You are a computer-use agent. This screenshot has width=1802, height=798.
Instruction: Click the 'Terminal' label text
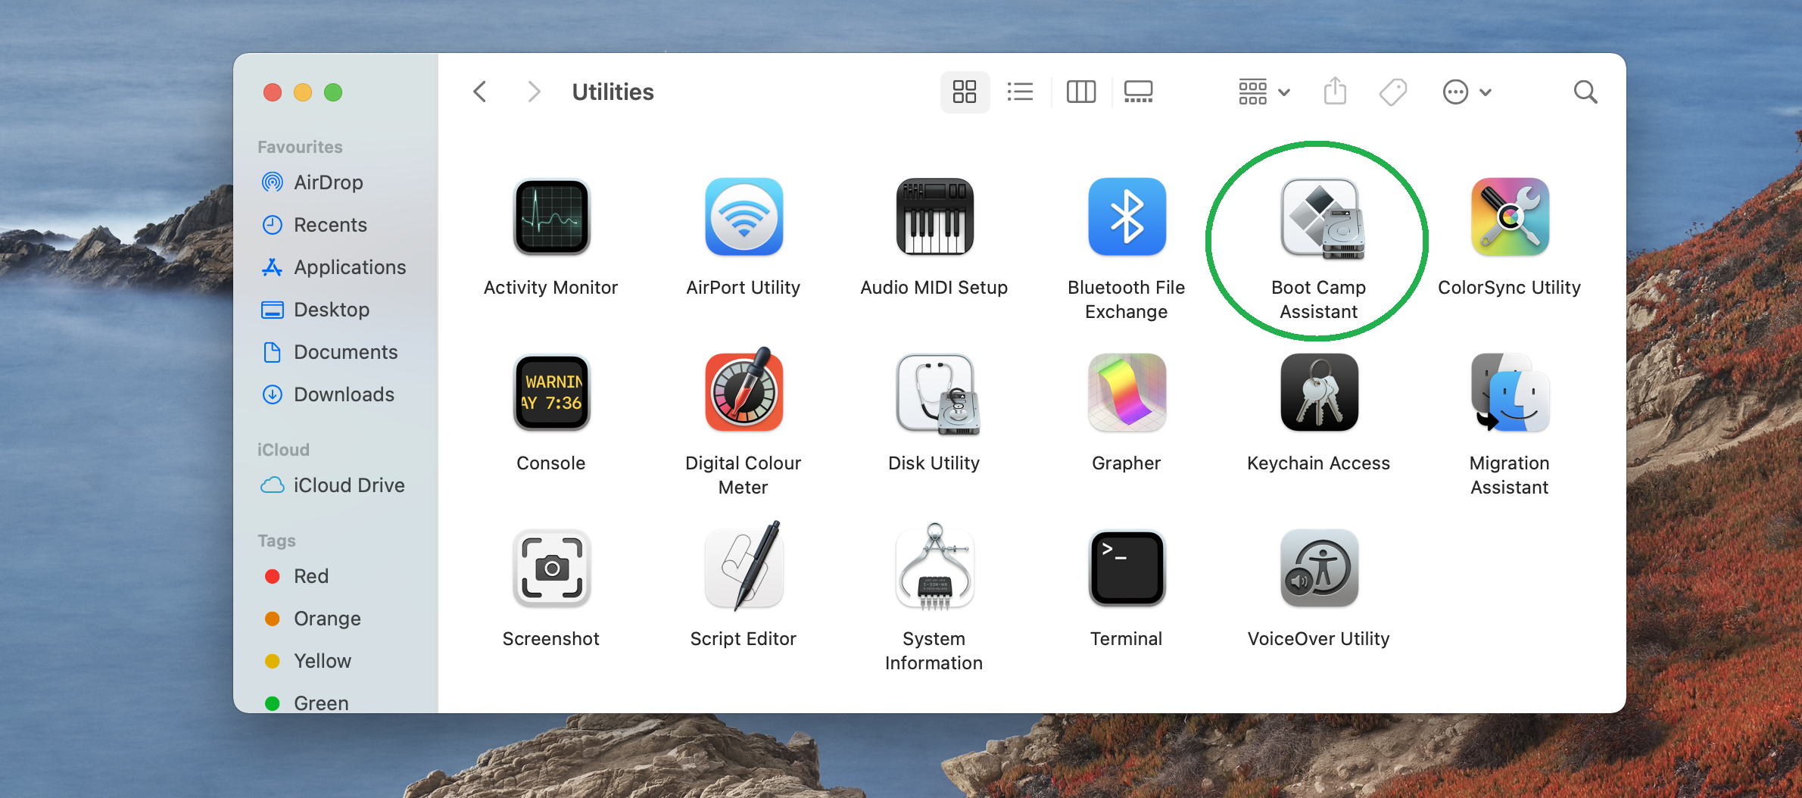click(x=1126, y=639)
